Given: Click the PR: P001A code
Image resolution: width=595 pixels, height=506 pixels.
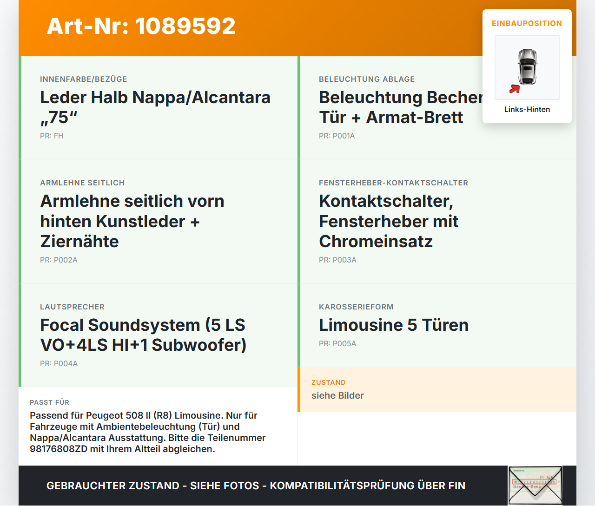Looking at the screenshot, I should coord(337,136).
